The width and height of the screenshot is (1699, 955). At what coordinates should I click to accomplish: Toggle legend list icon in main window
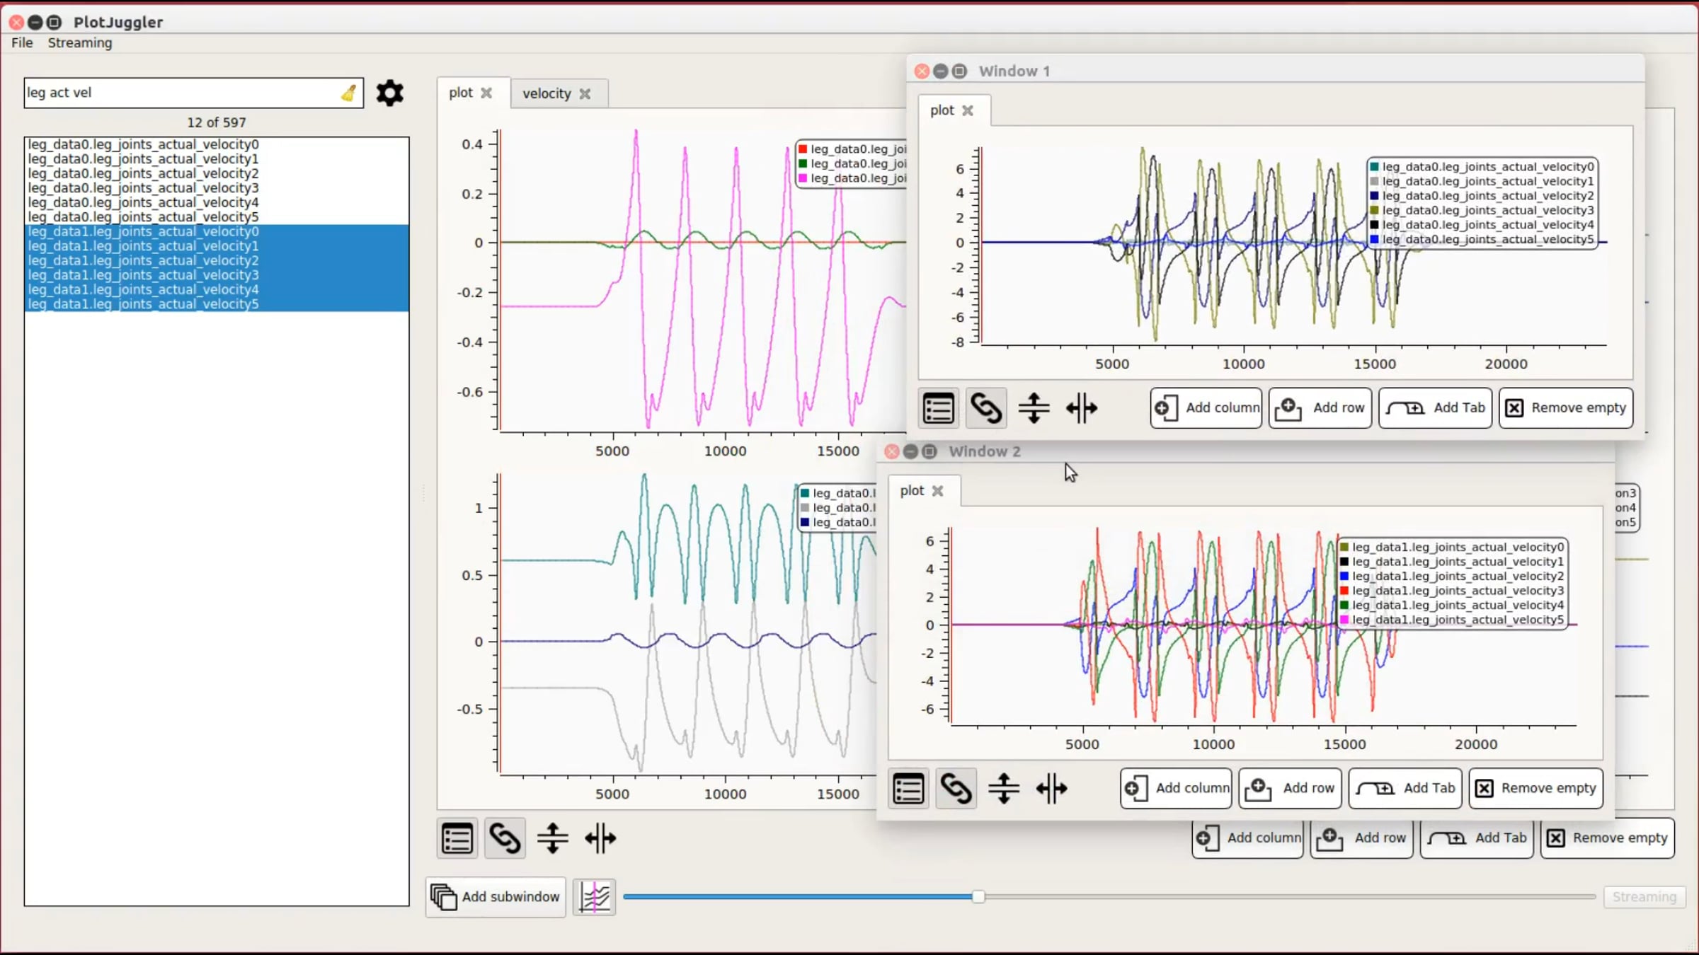pyautogui.click(x=457, y=839)
